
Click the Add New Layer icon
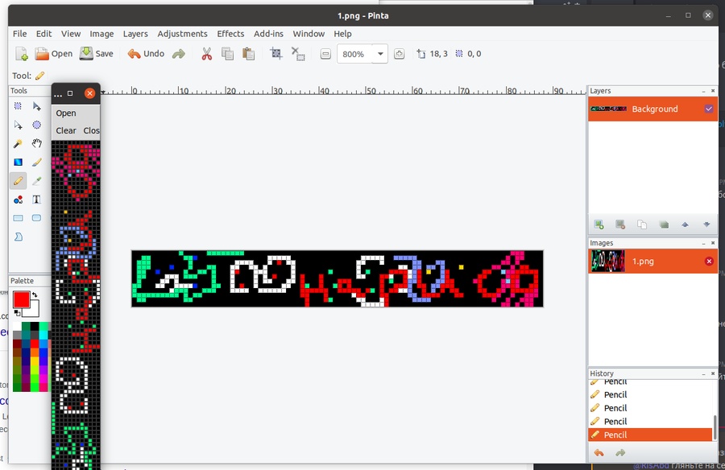599,225
